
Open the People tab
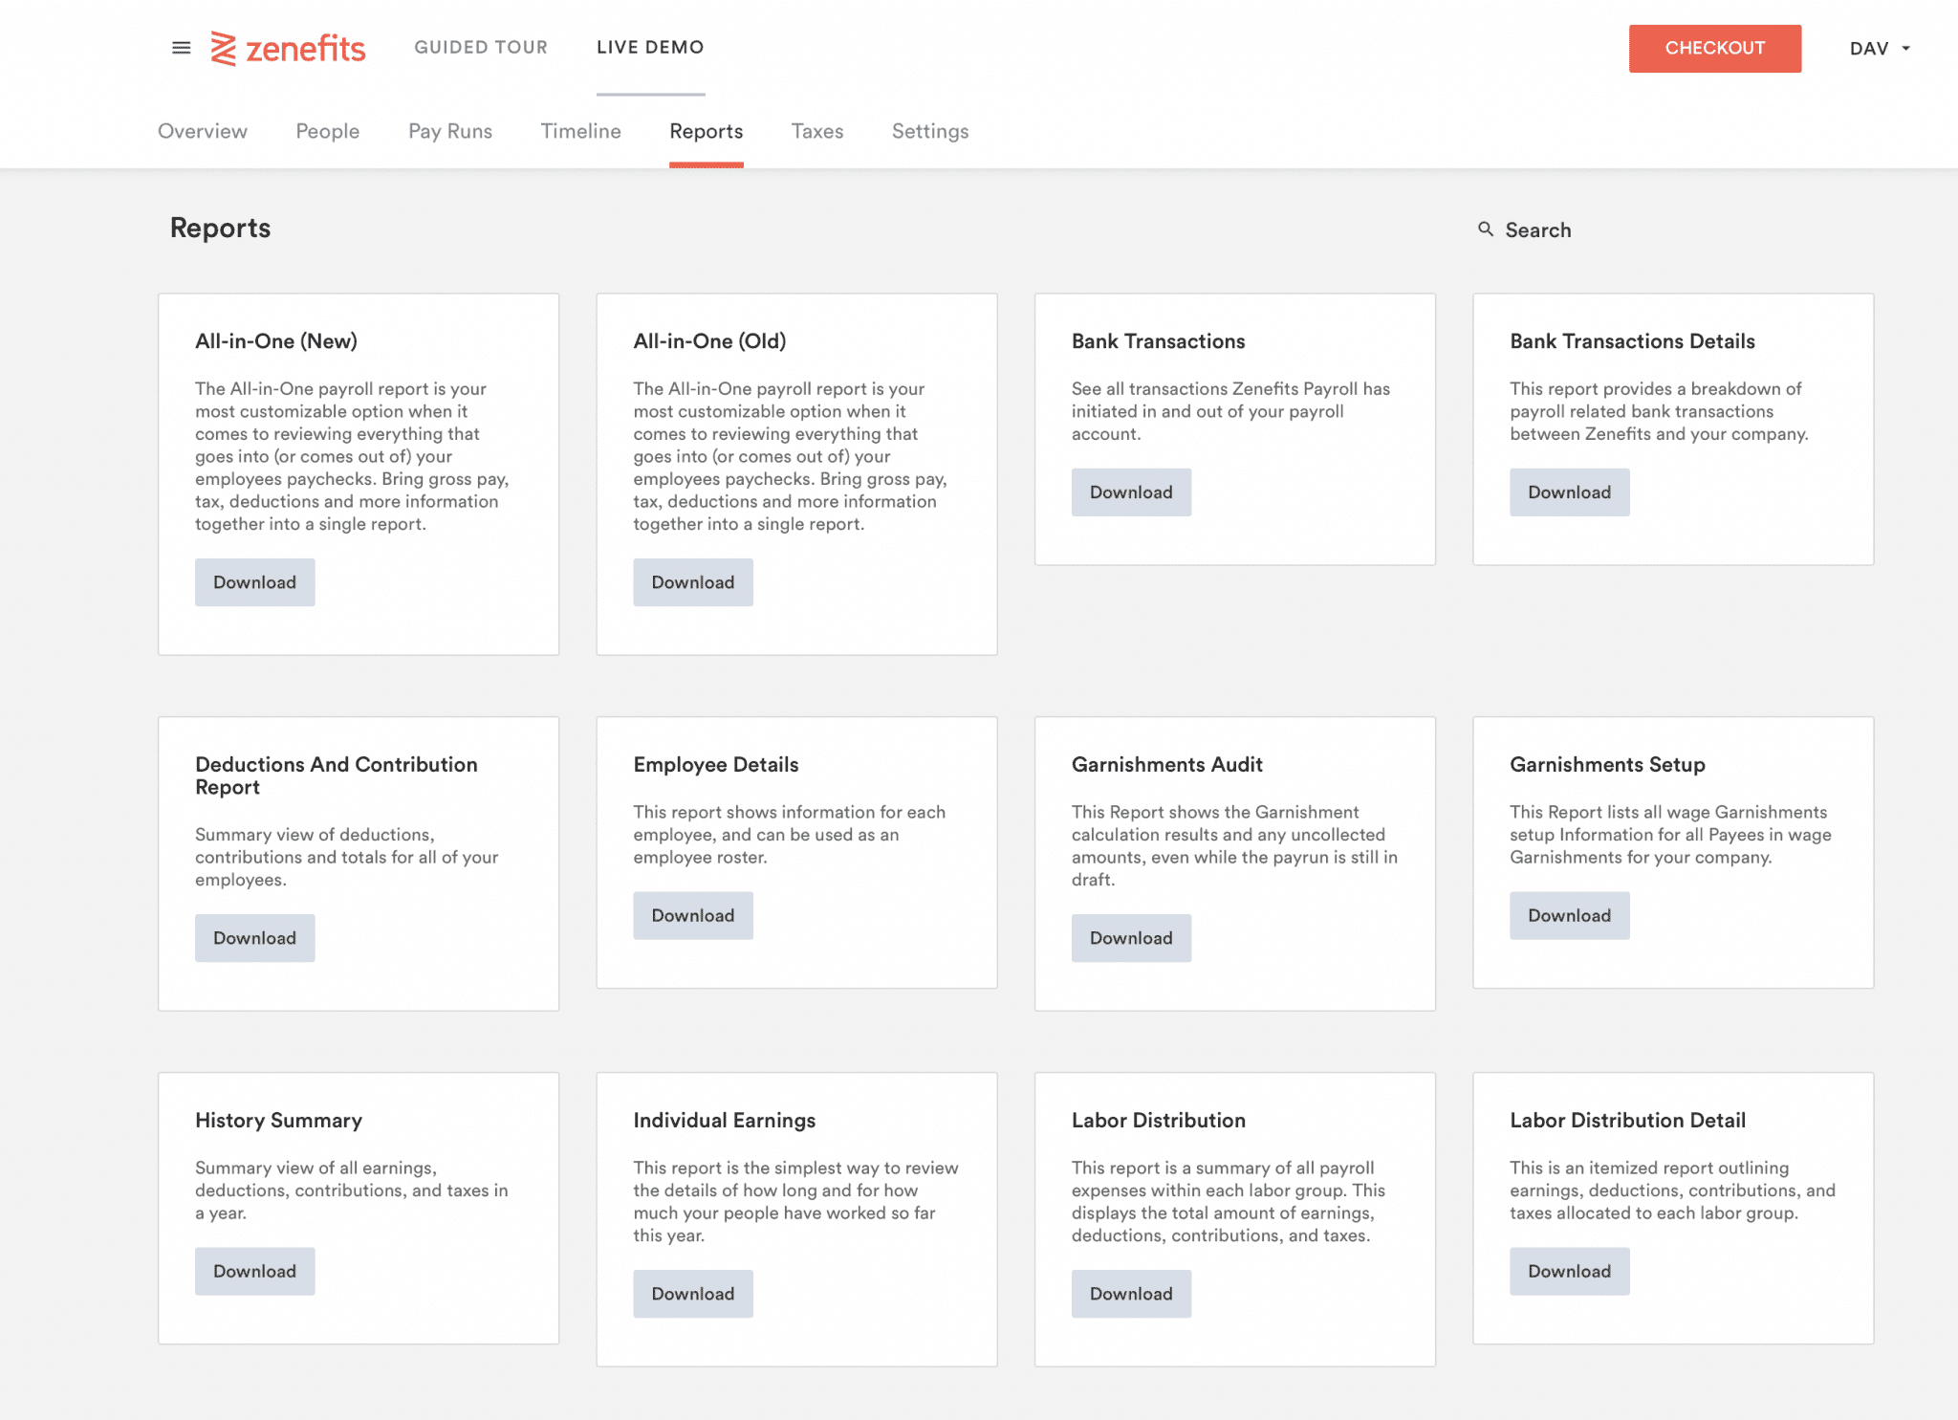tap(327, 131)
